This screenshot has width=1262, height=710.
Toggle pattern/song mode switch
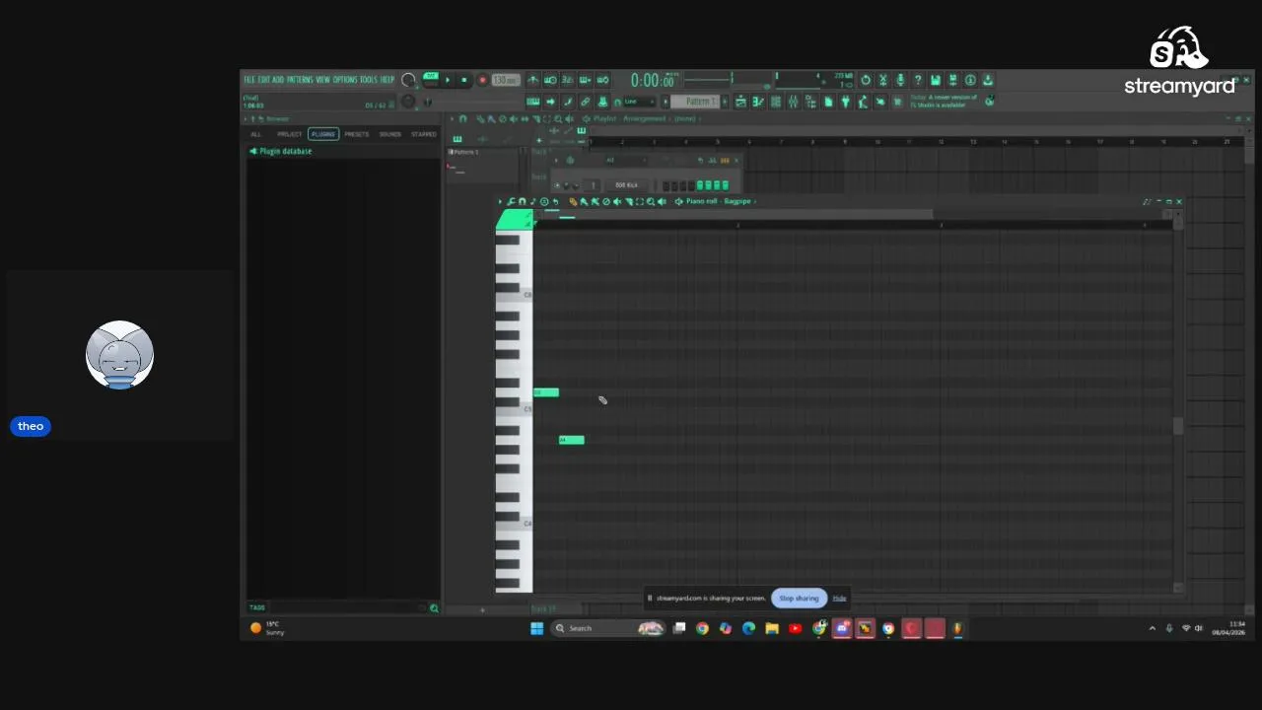(430, 79)
